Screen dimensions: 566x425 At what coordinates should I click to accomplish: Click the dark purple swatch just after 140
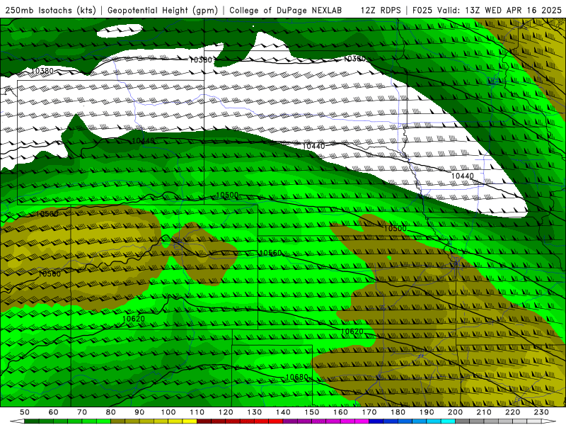point(291,421)
